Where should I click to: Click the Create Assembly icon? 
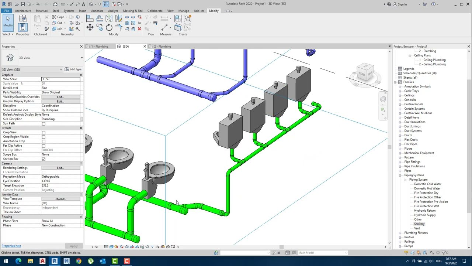(178, 18)
